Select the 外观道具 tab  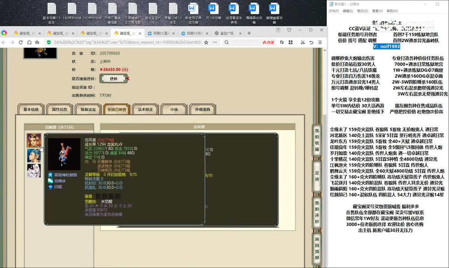pos(203,109)
